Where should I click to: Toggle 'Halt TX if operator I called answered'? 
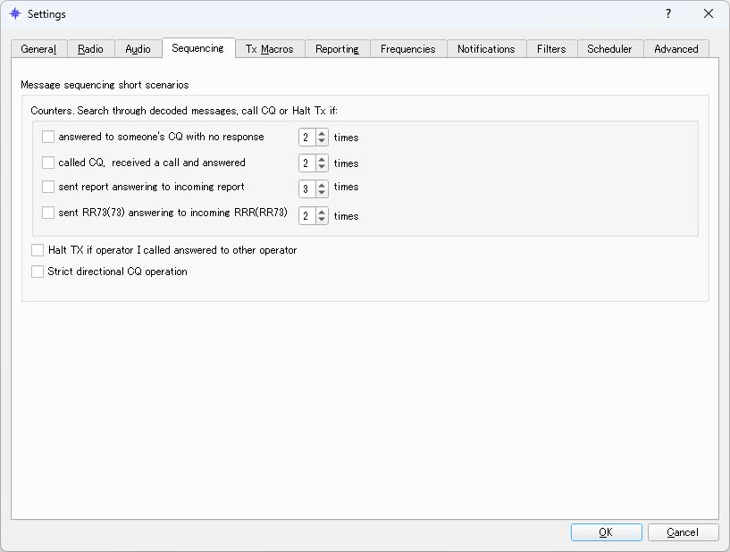38,250
